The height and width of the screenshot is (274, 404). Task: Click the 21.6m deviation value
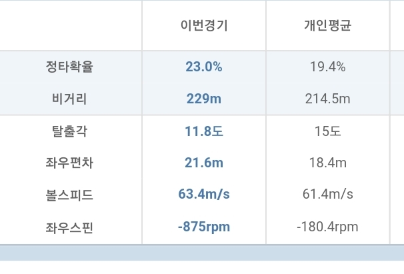pos(204,163)
